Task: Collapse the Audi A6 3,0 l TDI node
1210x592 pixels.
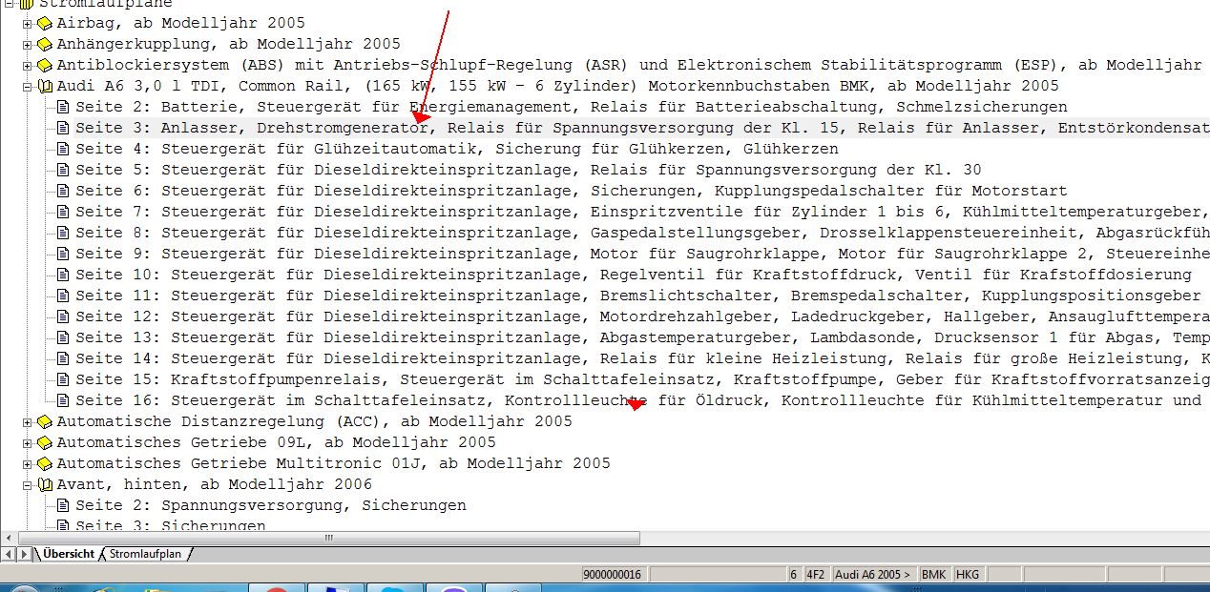Action: [x=27, y=86]
